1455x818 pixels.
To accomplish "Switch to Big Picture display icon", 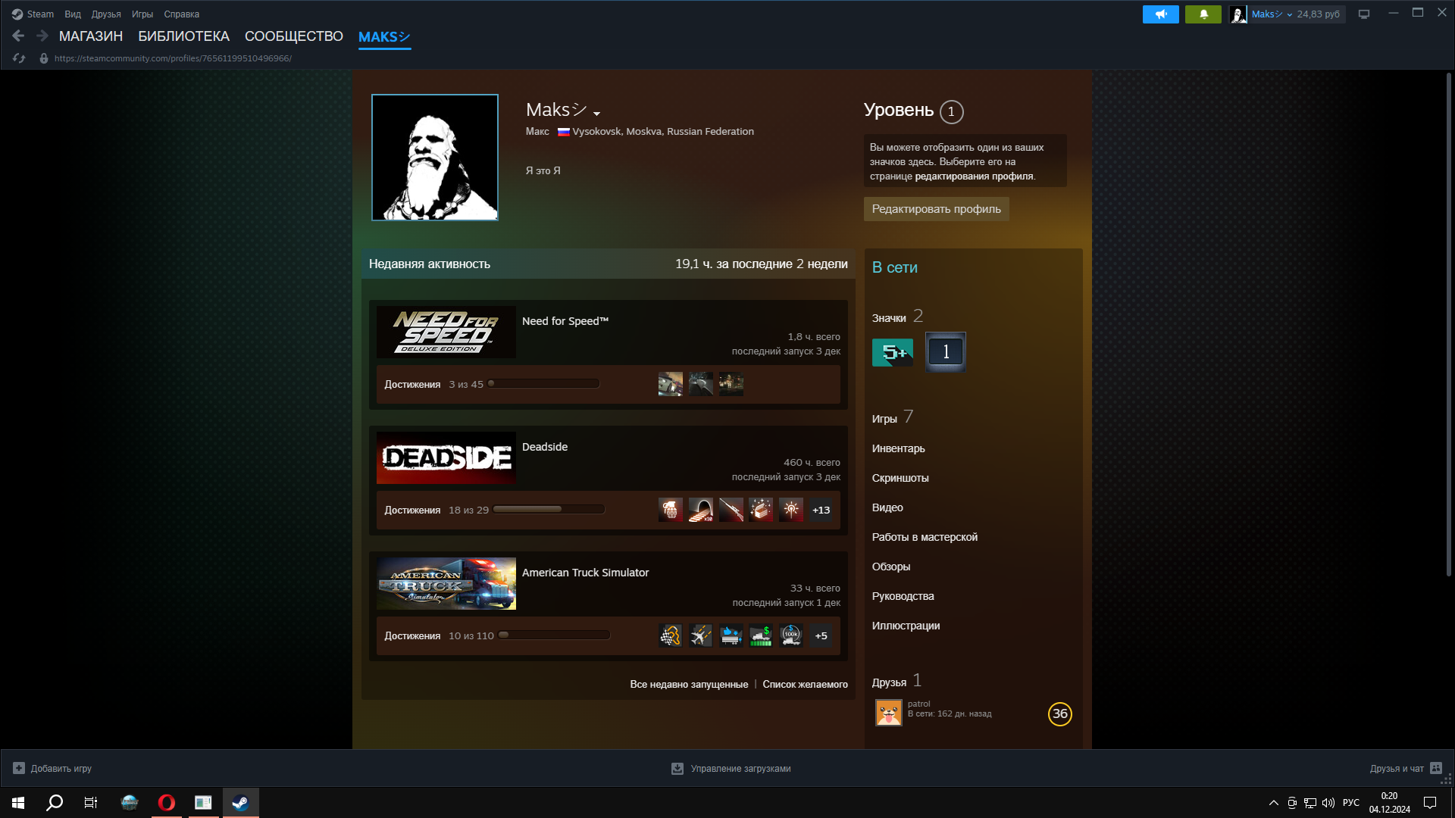I will pyautogui.click(x=1364, y=14).
